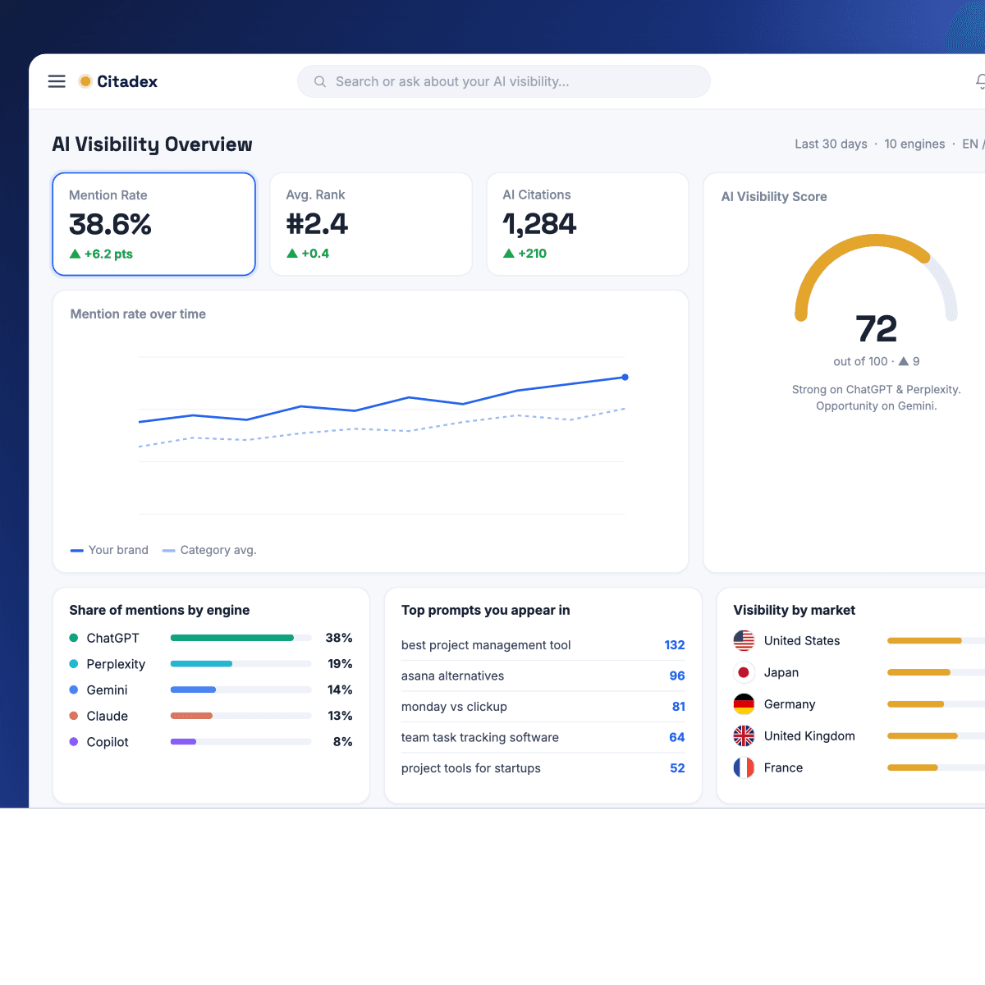Click the United States flag icon
Viewport: 985px width, 985px height.
[744, 640]
